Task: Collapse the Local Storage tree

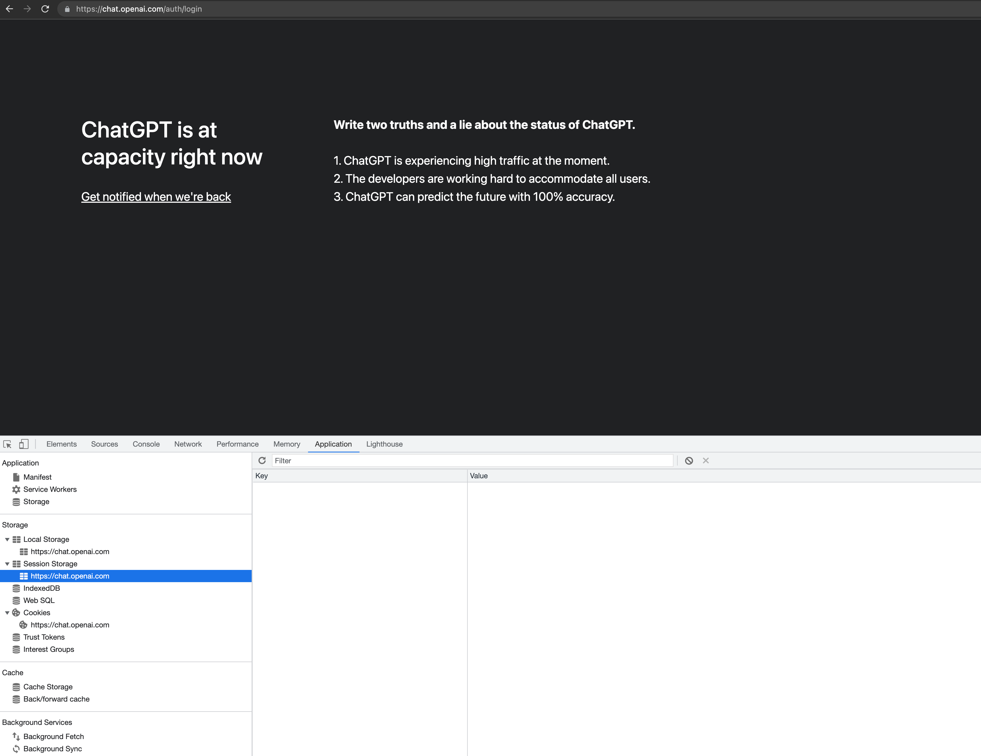Action: (x=7, y=539)
